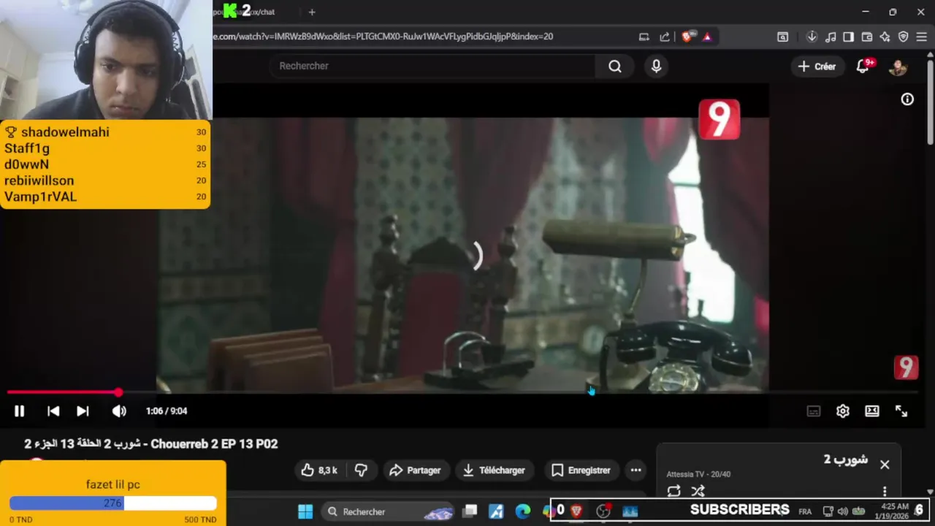The width and height of the screenshot is (935, 526).
Task: Open the Leo AI sparkle icon
Action: click(885, 37)
